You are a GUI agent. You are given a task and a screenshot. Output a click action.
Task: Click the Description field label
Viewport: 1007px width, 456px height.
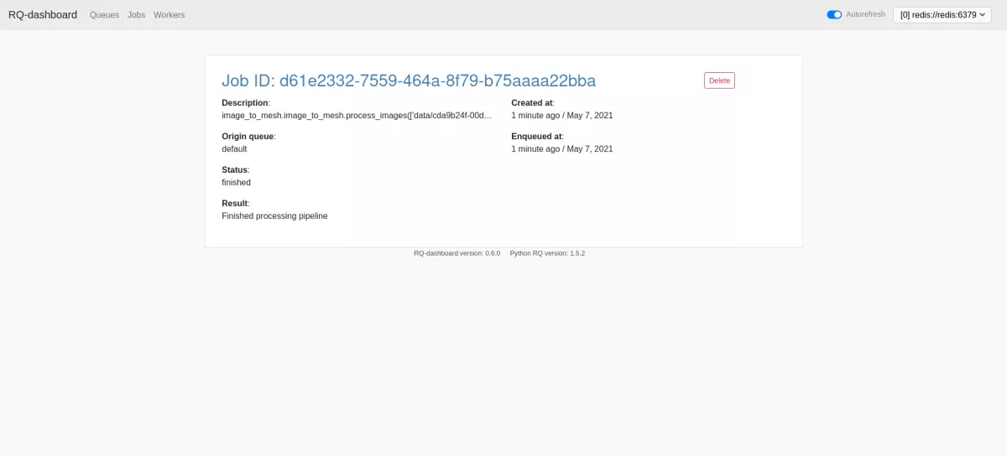click(x=245, y=102)
